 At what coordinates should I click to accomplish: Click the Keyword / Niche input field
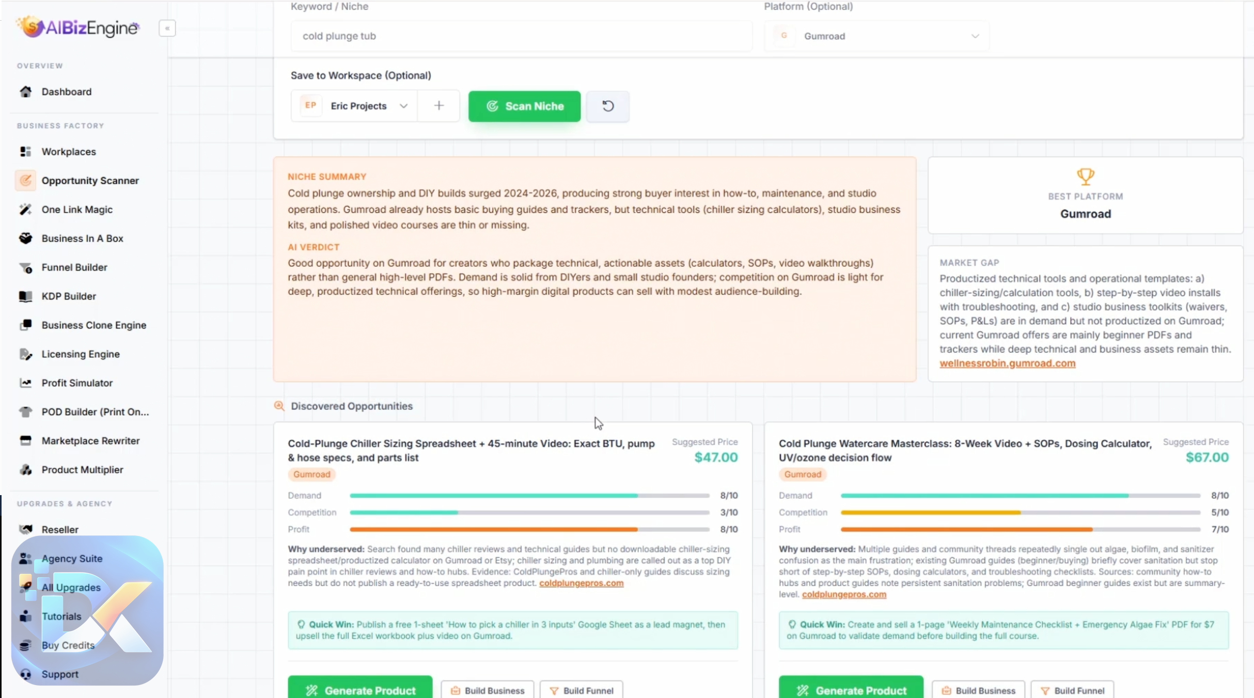521,36
